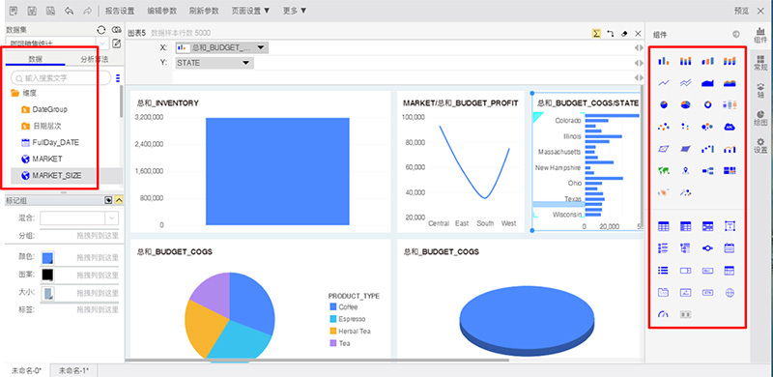The image size is (773, 377).
Task: Redo the last action
Action: (87, 11)
